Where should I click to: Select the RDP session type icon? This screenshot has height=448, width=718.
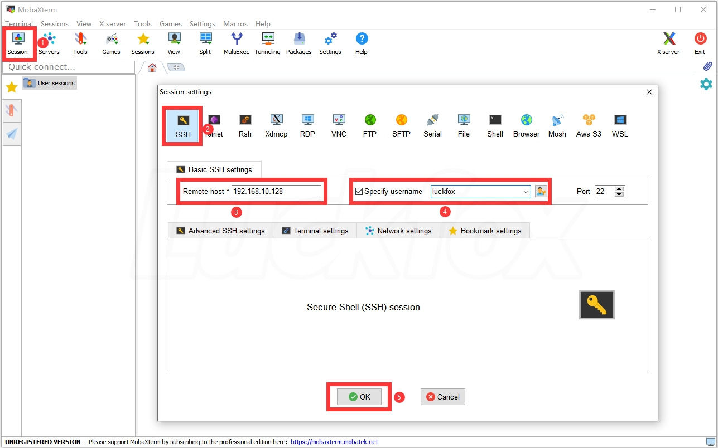click(x=307, y=125)
